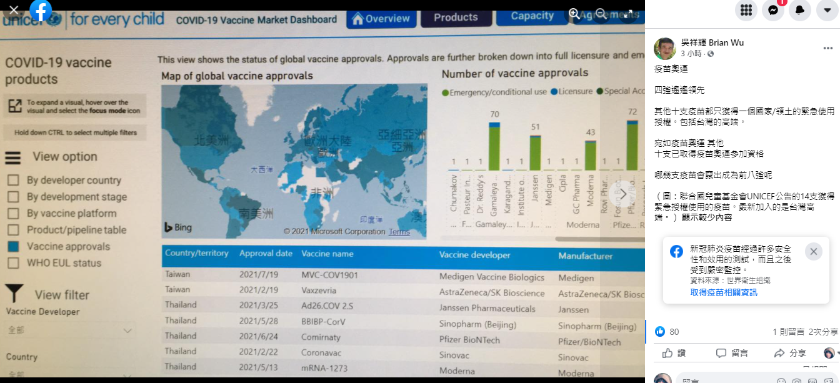The height and width of the screenshot is (383, 840).
Task: Close the Facebook photo viewer
Action: tap(14, 11)
